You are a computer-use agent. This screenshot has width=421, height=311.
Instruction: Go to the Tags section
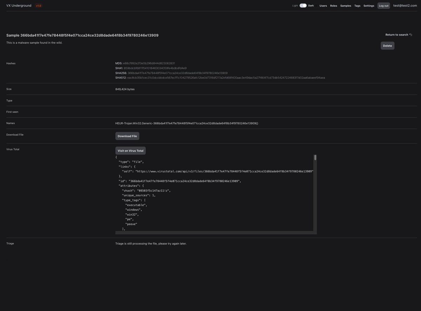click(x=357, y=6)
